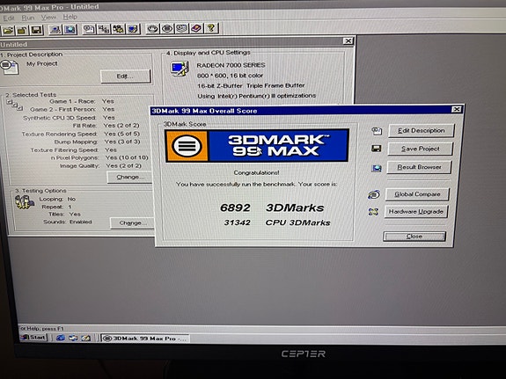Click Change... under Selected Tests
506x379 pixels.
pos(130,177)
